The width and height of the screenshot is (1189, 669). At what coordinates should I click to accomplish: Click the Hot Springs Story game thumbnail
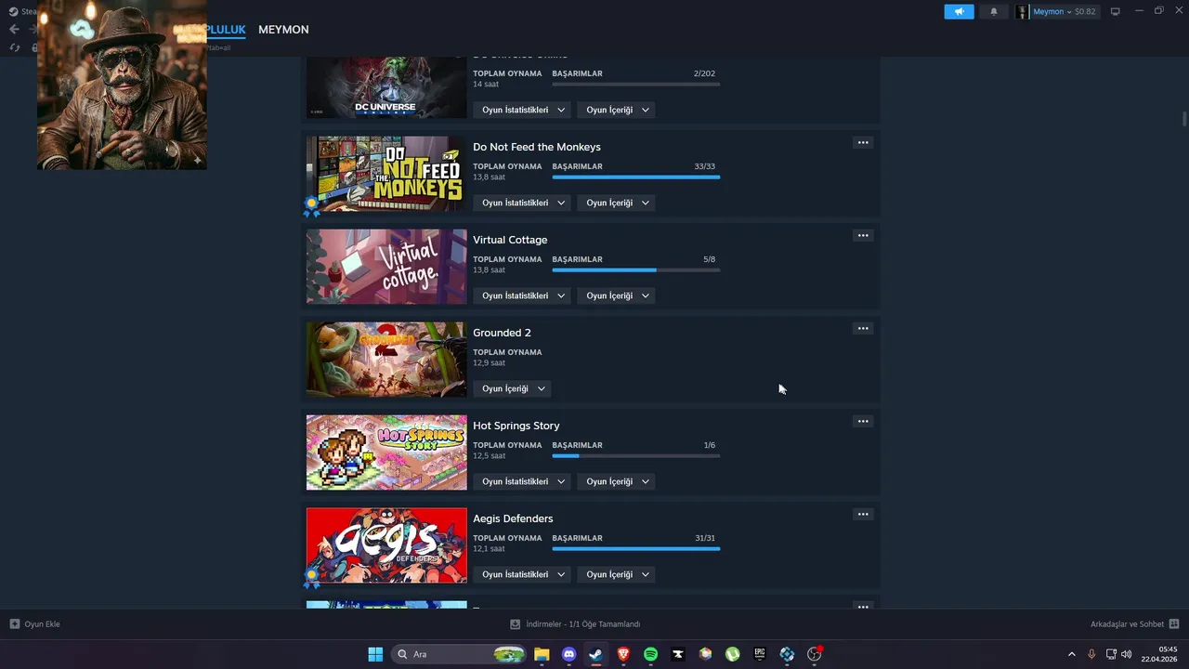[386, 453]
